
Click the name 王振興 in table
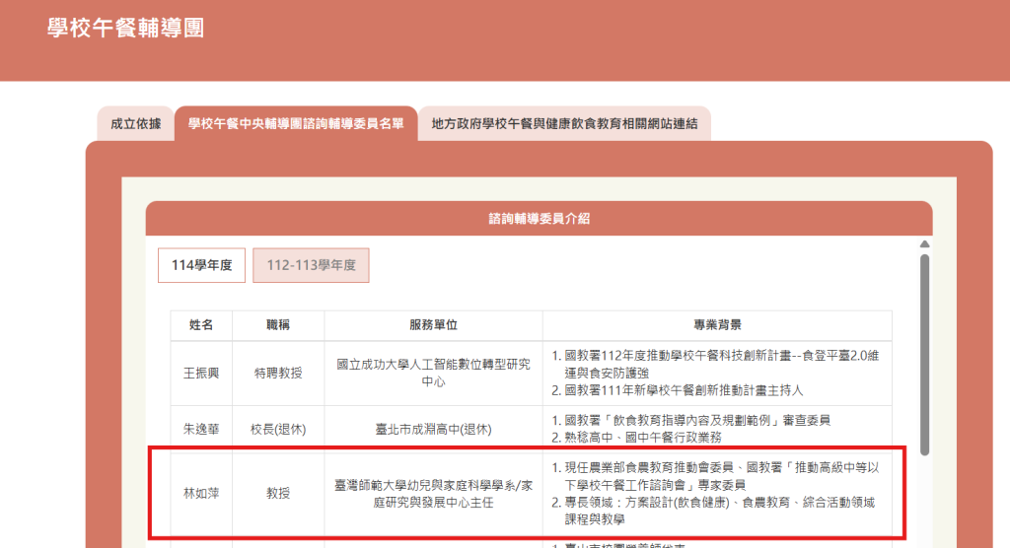tap(201, 373)
